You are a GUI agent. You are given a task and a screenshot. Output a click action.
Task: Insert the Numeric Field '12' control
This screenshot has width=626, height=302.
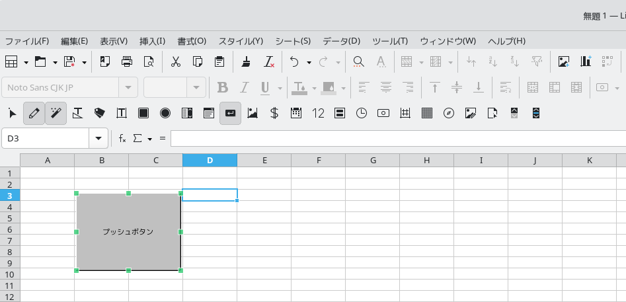tap(318, 113)
